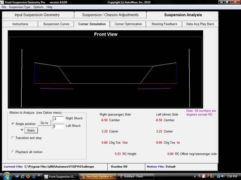Open the Windows Start orb
The image size is (241, 180).
pos(7,176)
